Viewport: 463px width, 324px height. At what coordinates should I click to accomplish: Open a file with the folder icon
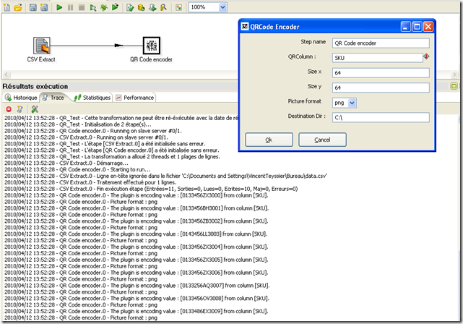click(18, 7)
